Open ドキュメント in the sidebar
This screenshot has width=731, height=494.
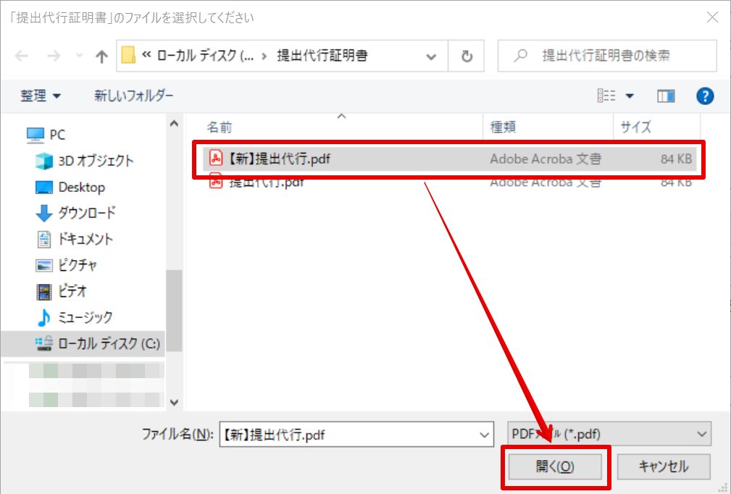75,239
